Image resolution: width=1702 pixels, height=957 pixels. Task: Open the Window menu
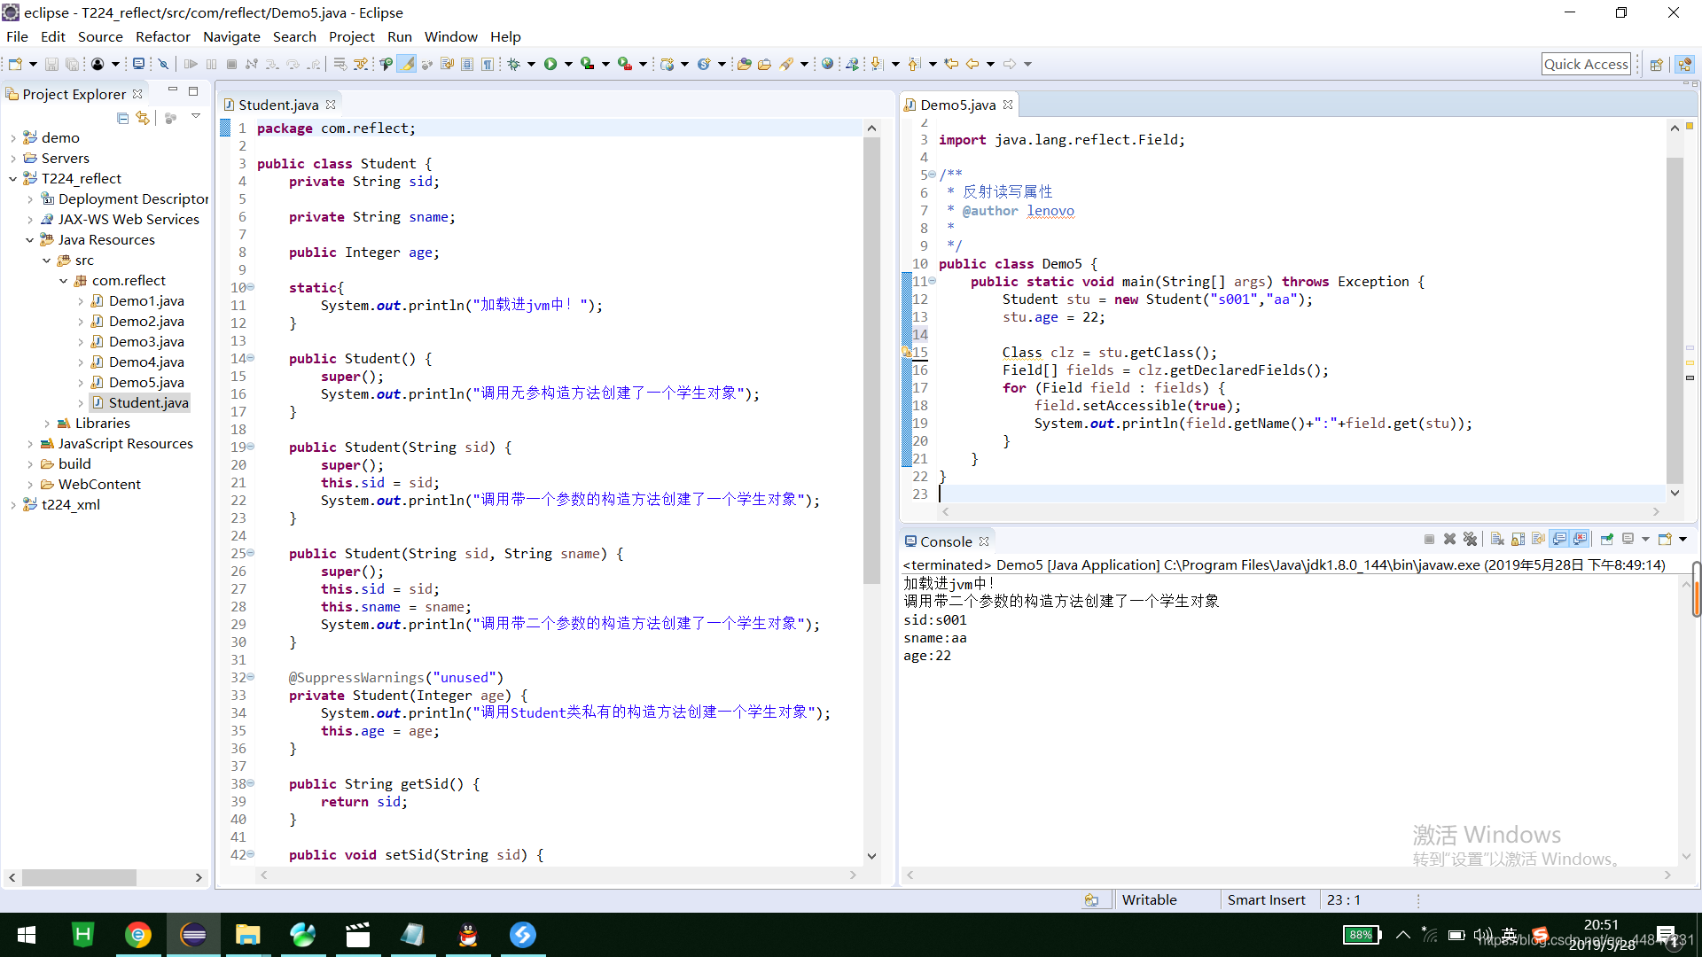(450, 36)
